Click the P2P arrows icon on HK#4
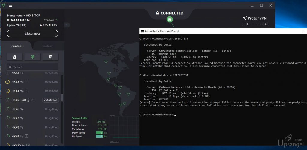The height and width of the screenshot is (150, 307). point(22,91)
